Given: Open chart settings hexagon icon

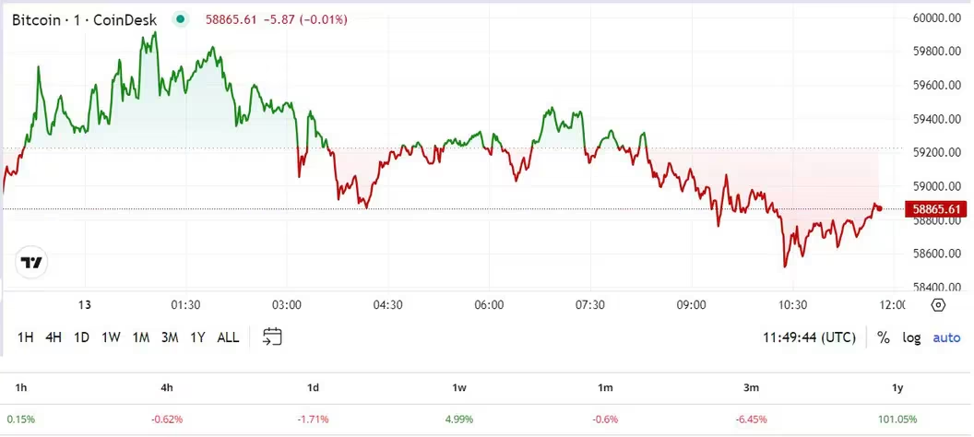Looking at the screenshot, I should [x=938, y=305].
